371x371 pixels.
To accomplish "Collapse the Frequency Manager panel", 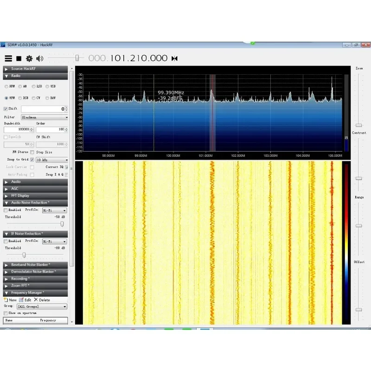I will click(x=35, y=293).
